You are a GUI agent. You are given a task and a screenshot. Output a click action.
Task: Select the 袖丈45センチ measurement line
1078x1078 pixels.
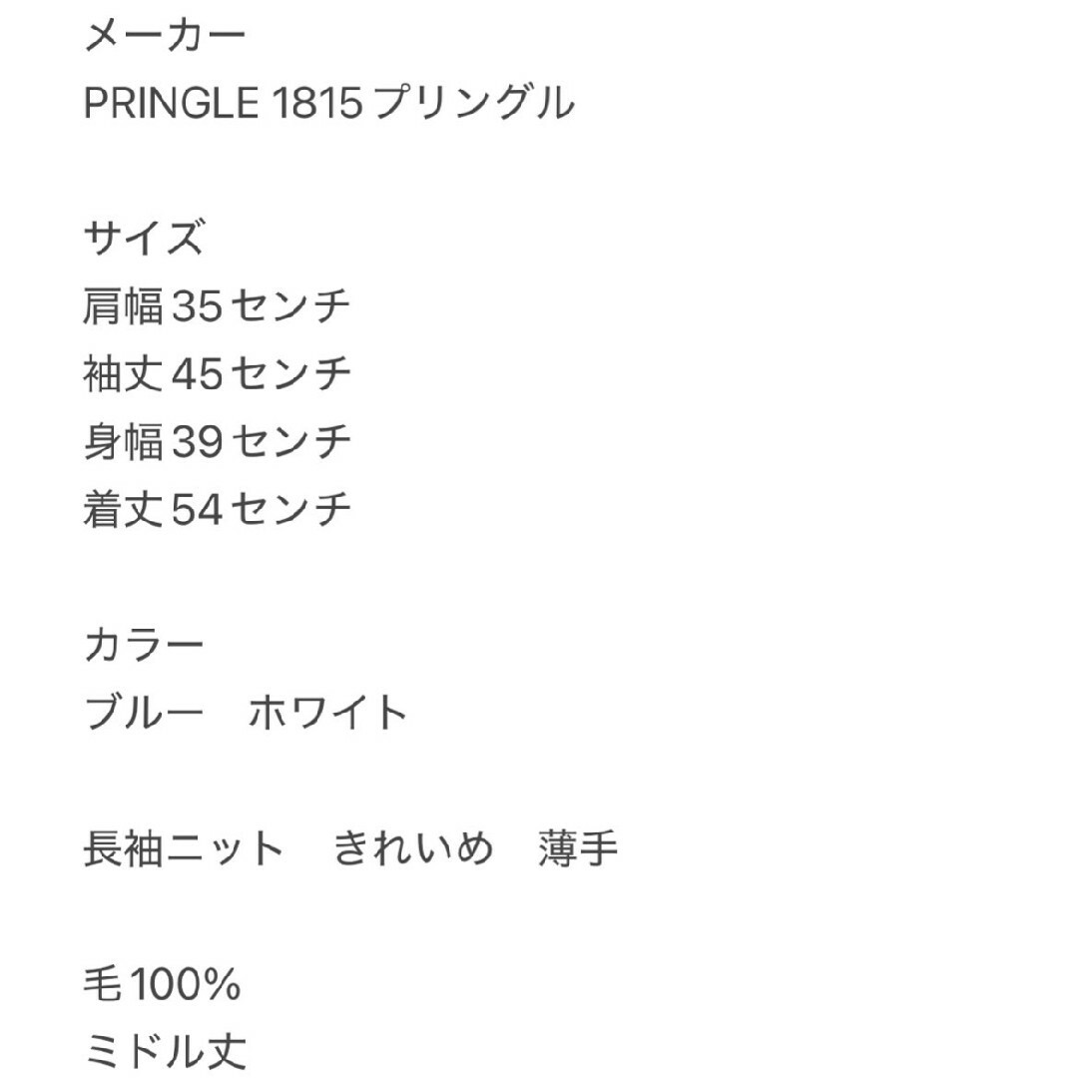click(x=217, y=374)
